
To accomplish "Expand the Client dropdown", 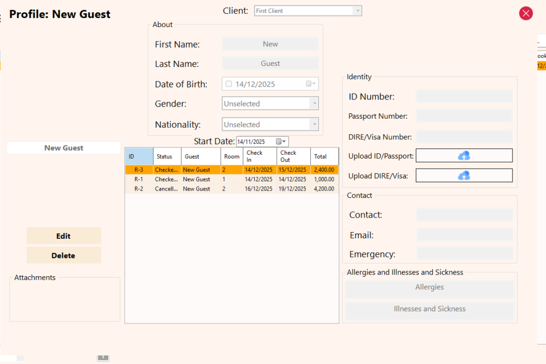I will coord(357,11).
